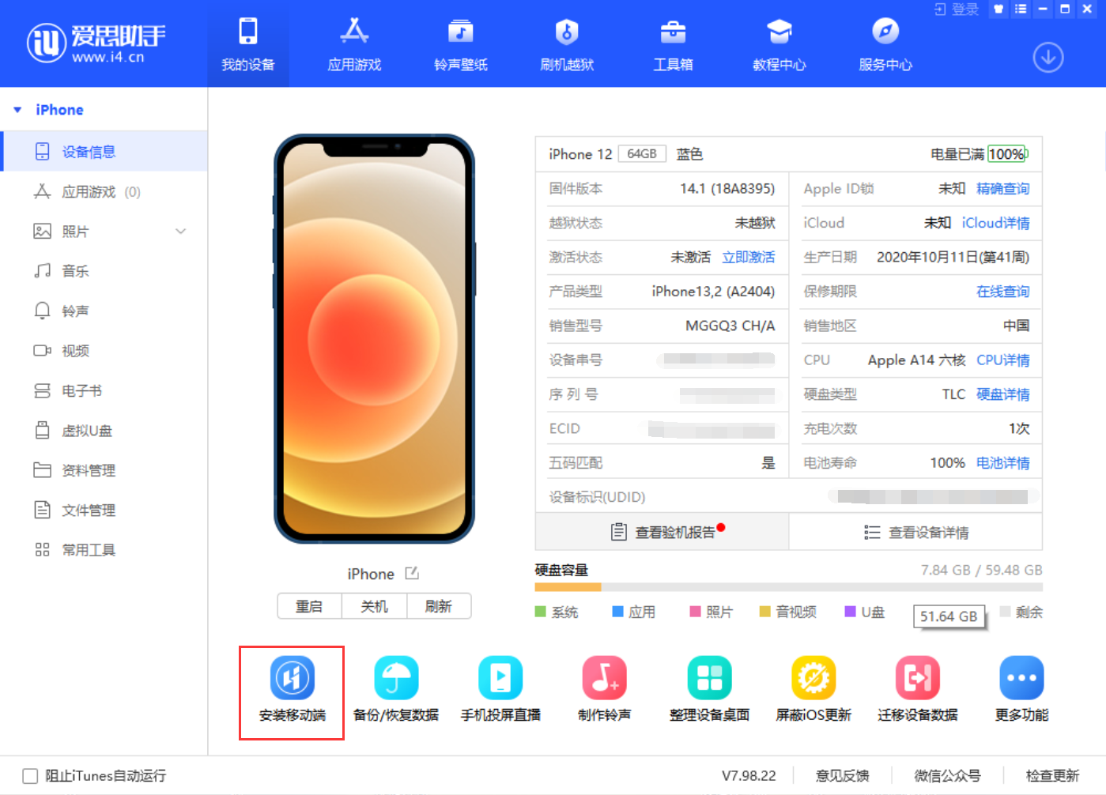Open 服务中心 top tab
This screenshot has width=1106, height=795.
point(885,44)
